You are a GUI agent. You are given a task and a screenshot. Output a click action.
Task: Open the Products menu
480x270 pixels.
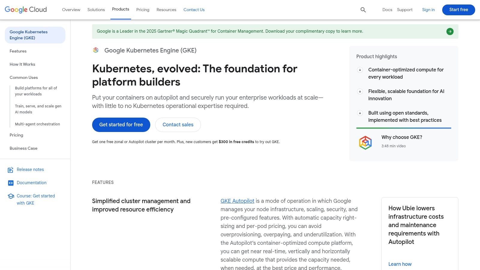[x=121, y=9]
